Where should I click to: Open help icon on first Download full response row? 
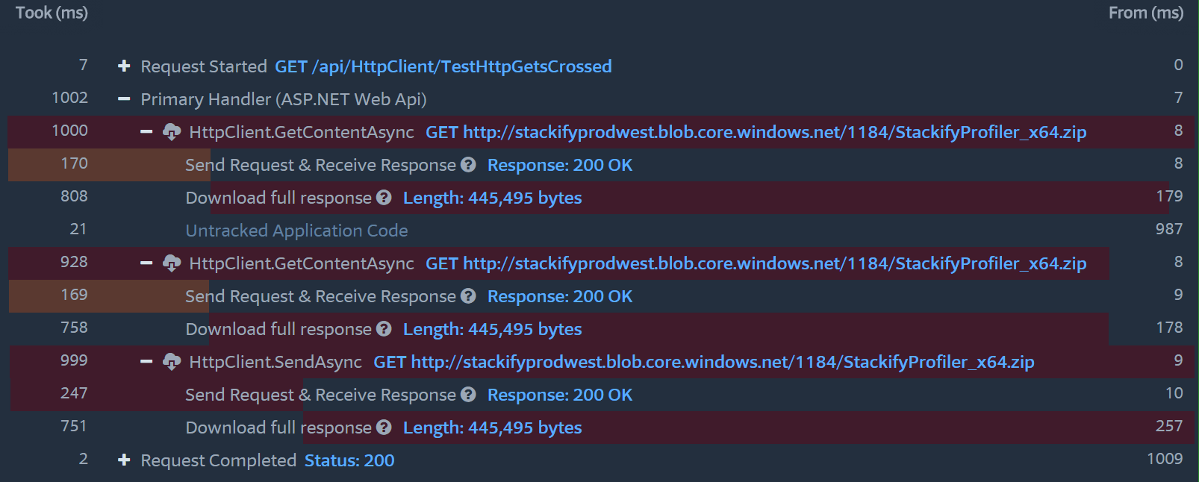tap(384, 198)
